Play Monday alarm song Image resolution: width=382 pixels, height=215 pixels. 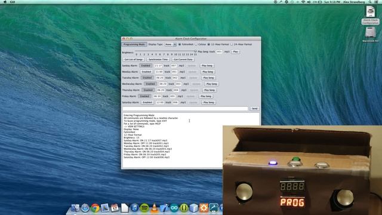(208, 72)
